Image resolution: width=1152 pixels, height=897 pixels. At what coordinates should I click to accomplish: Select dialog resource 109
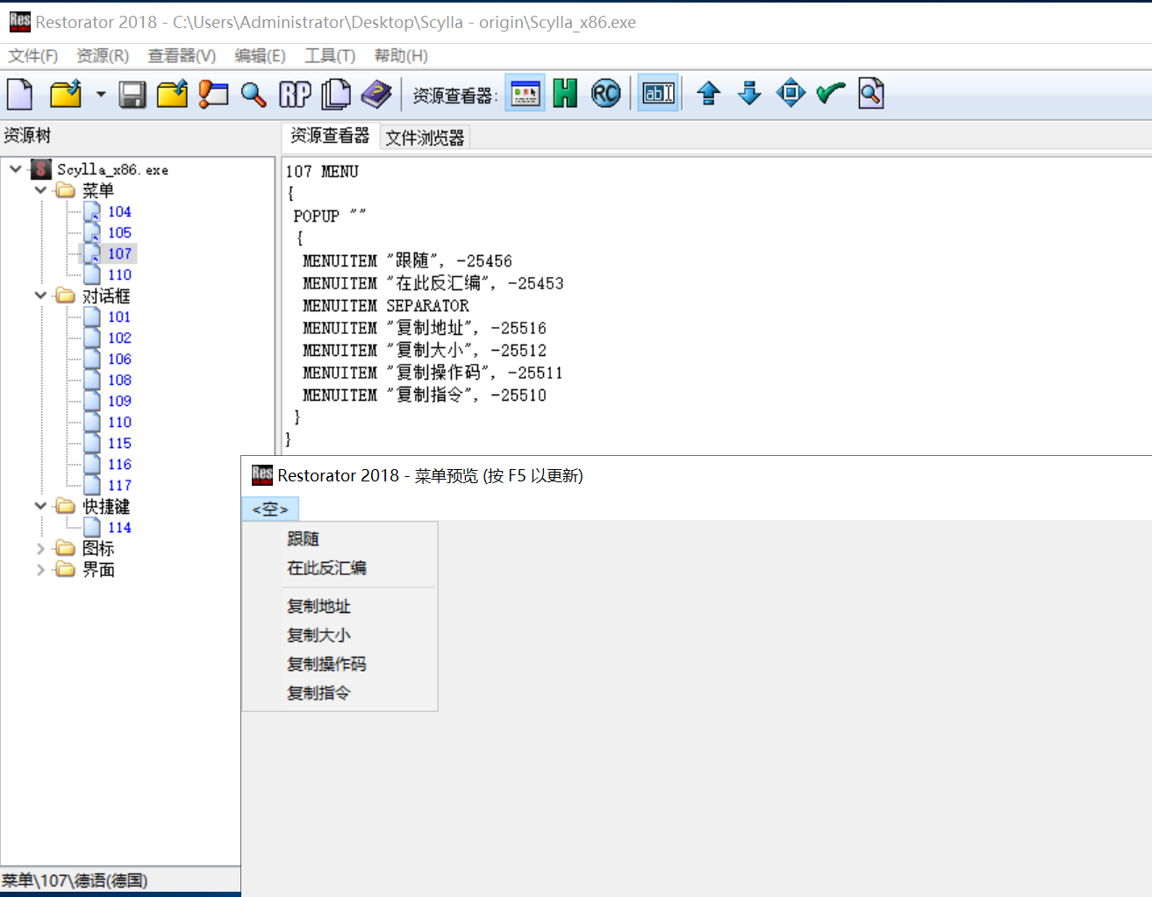tap(119, 401)
